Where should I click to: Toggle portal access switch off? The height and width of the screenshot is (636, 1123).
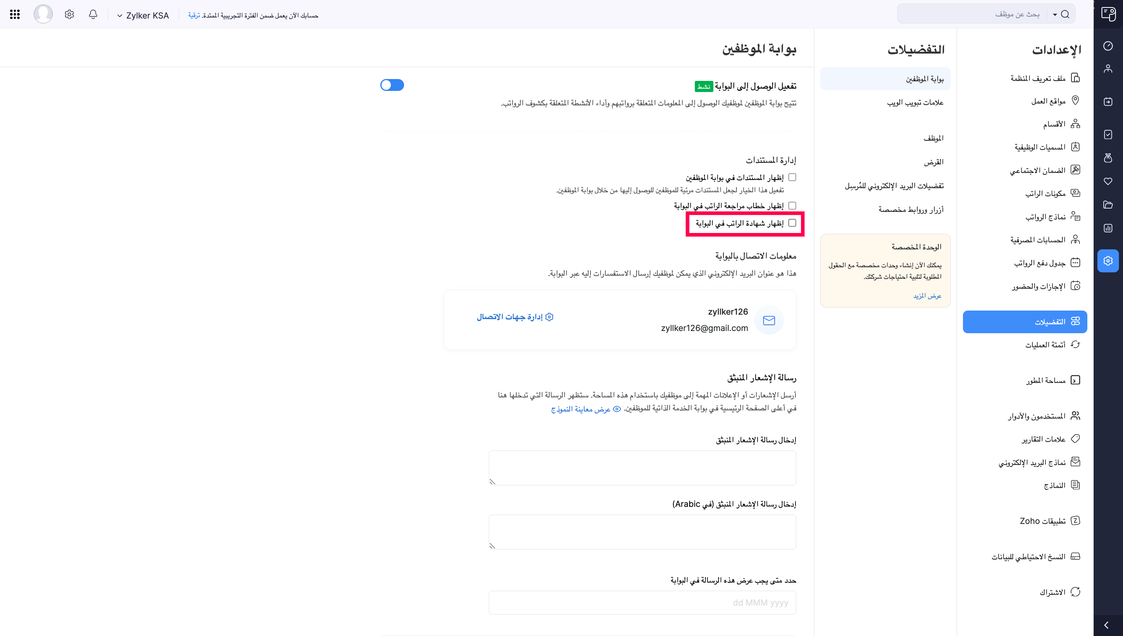tap(392, 85)
